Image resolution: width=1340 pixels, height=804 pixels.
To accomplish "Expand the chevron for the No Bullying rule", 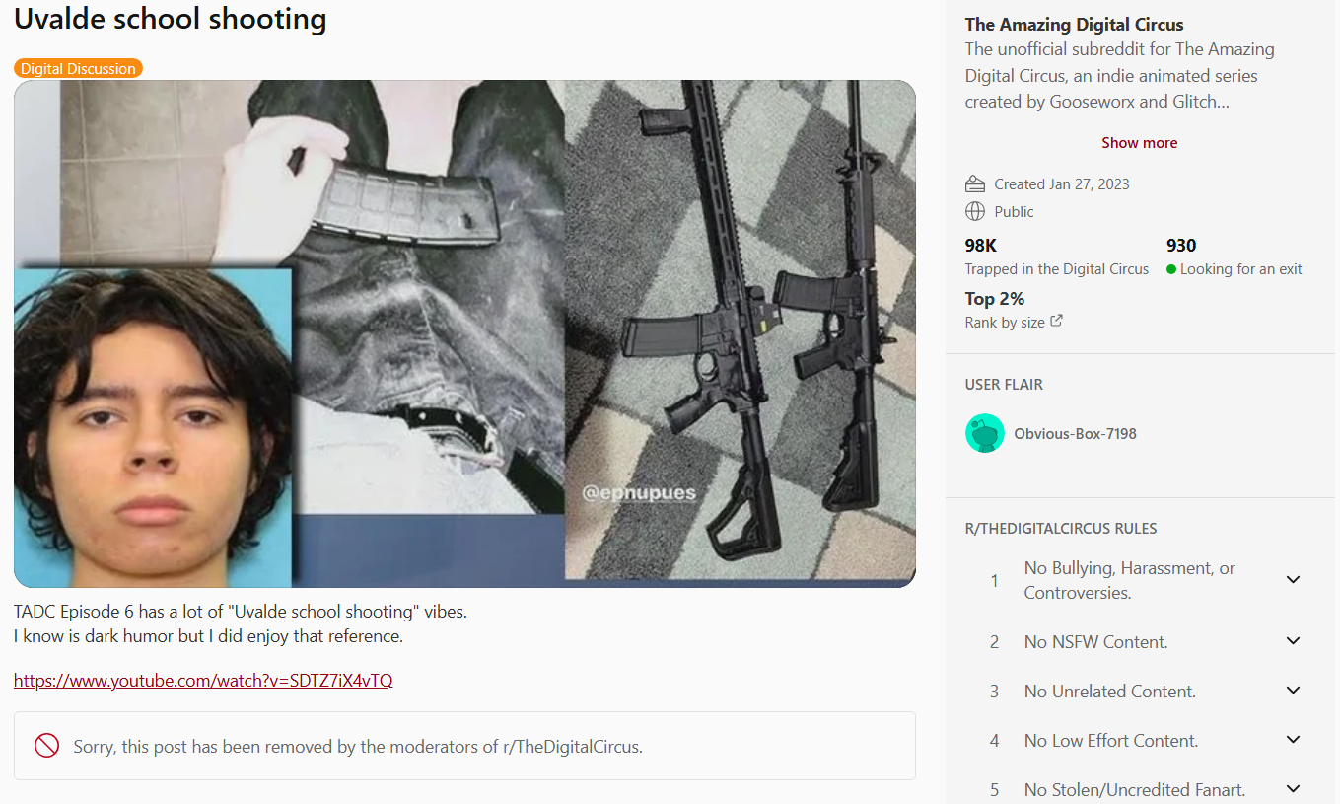I will coord(1294,580).
